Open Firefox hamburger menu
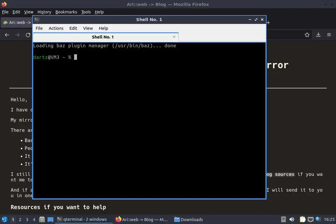The width and height of the screenshot is (336, 224). (329, 35)
